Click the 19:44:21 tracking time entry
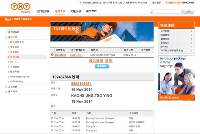The image size is (200, 134). 76,118
